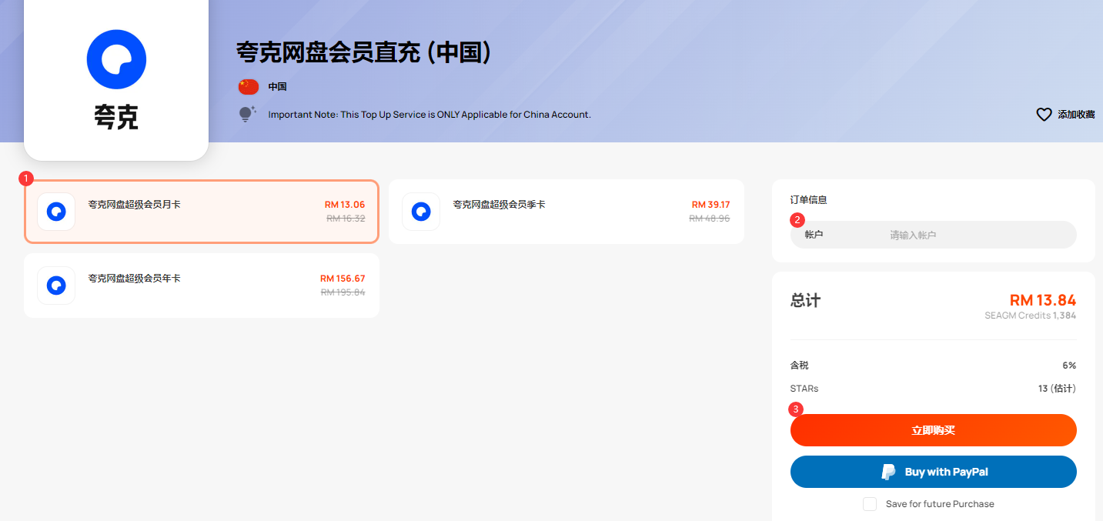This screenshot has height=521, width=1103.
Task: Select 夸克网盘超级会员年卡 card
Action: (x=202, y=286)
